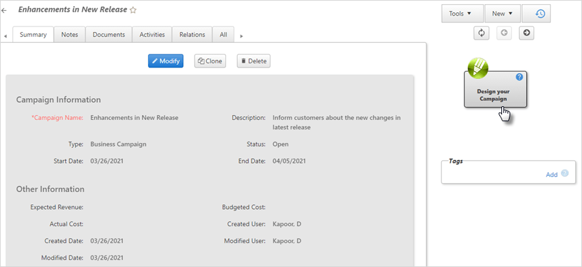582x267 pixels.
Task: Refresh the record using the reload icon
Action: tap(482, 33)
